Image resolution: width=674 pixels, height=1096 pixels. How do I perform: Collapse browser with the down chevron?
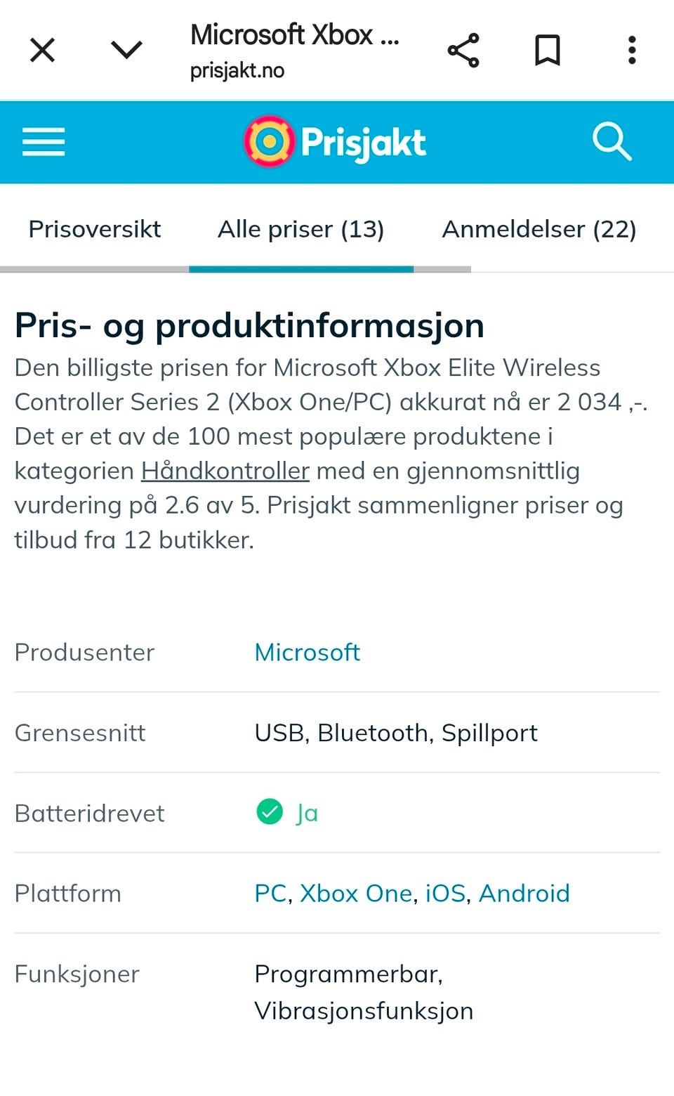(126, 51)
